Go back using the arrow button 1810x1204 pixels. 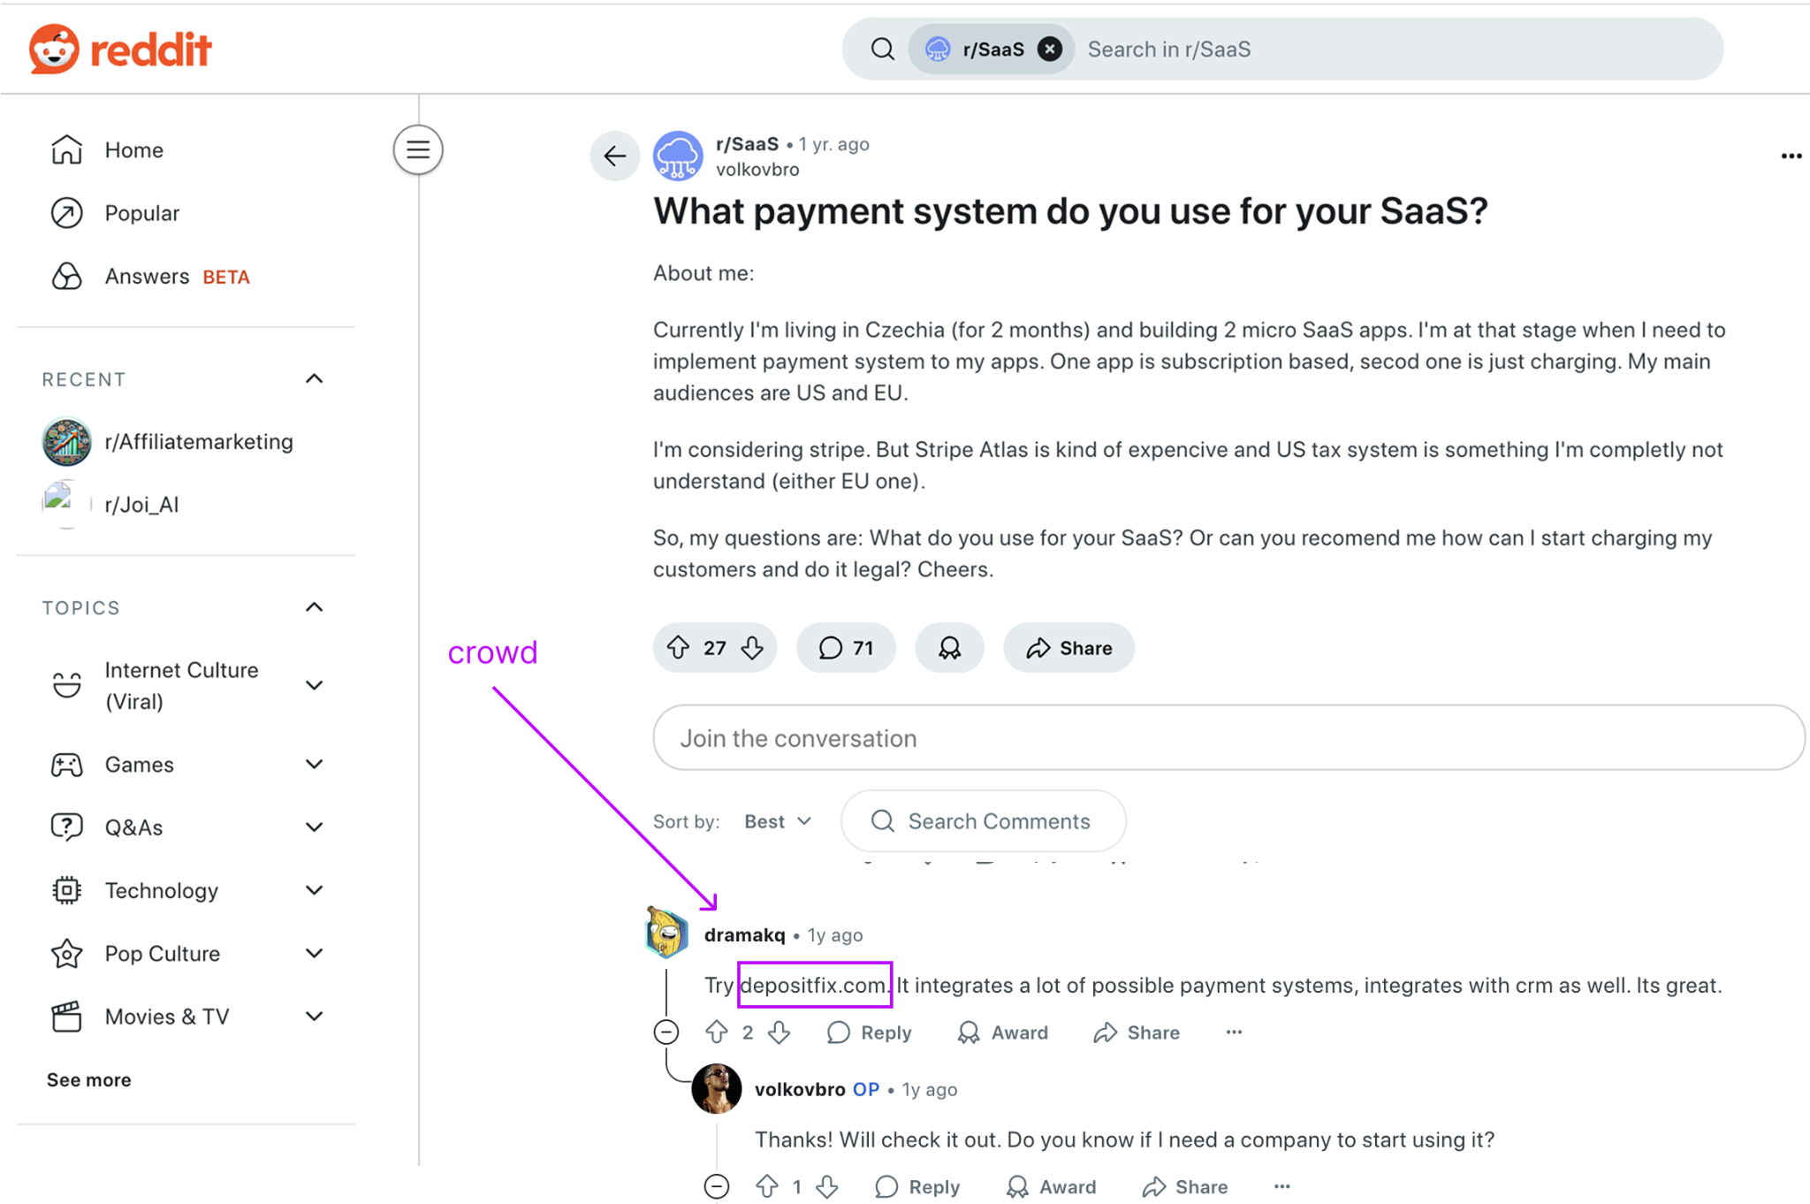click(x=615, y=156)
